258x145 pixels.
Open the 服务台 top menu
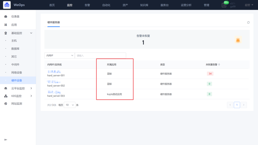164,5
